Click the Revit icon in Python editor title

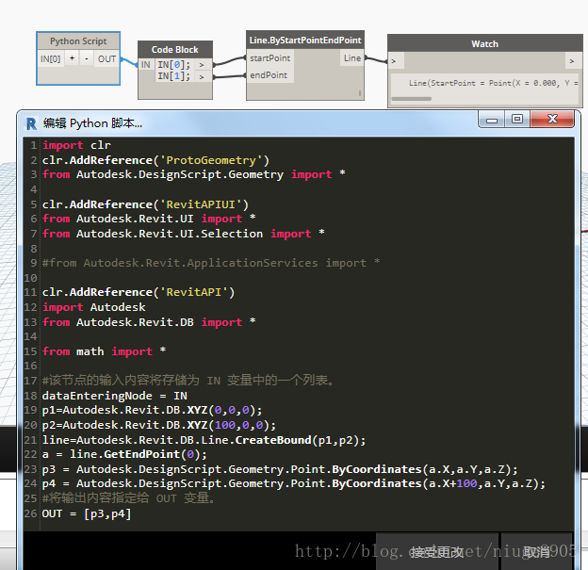coord(32,122)
